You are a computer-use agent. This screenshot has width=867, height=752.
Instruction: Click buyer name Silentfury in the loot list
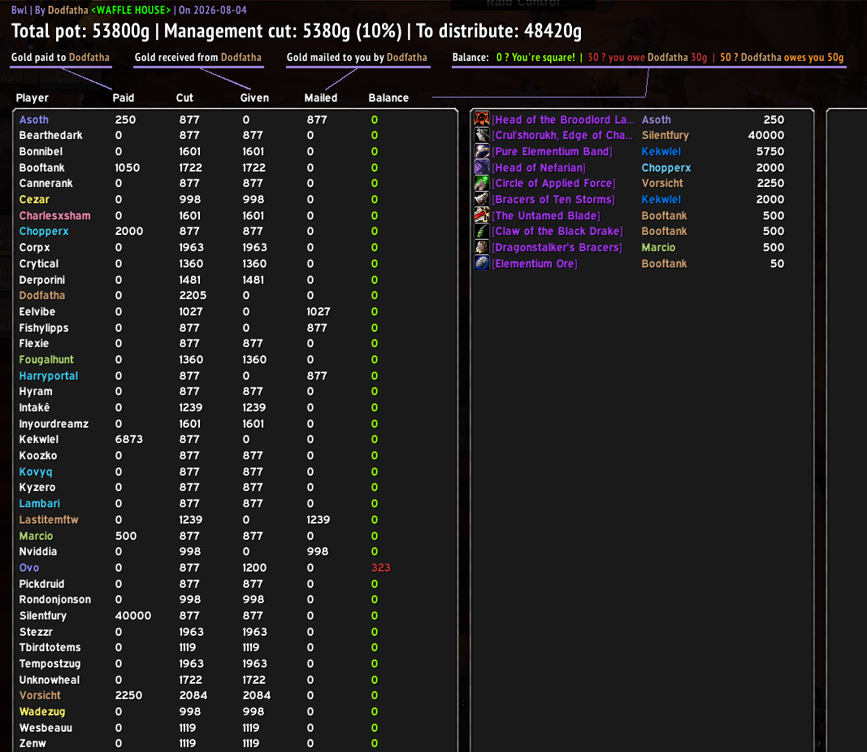pyautogui.click(x=665, y=135)
